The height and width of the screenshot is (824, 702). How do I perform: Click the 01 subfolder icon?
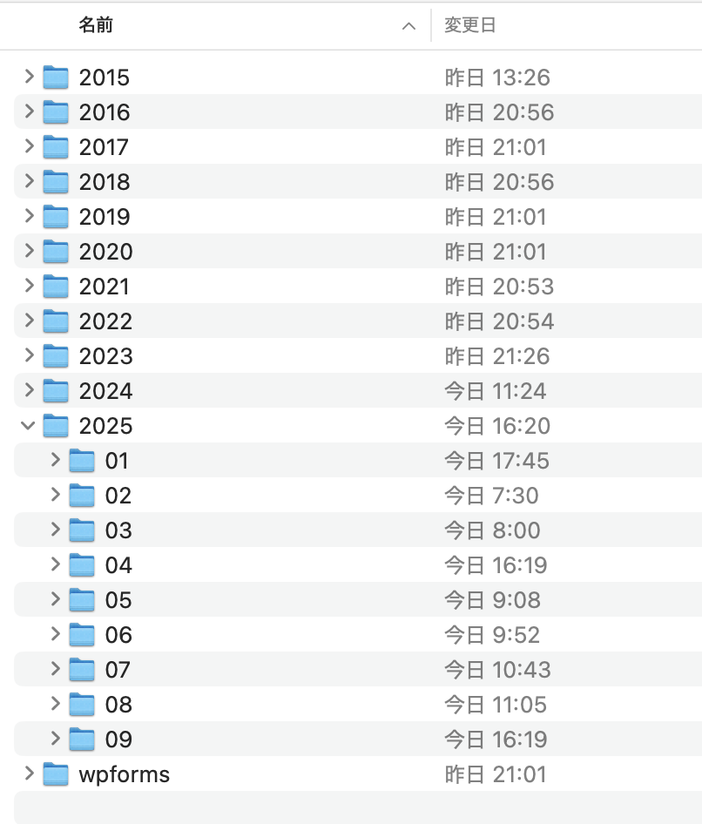(82, 461)
